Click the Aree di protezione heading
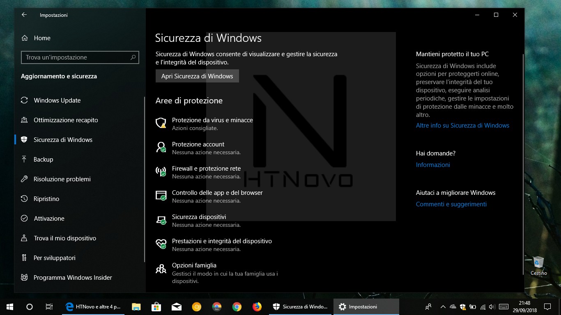 point(189,100)
